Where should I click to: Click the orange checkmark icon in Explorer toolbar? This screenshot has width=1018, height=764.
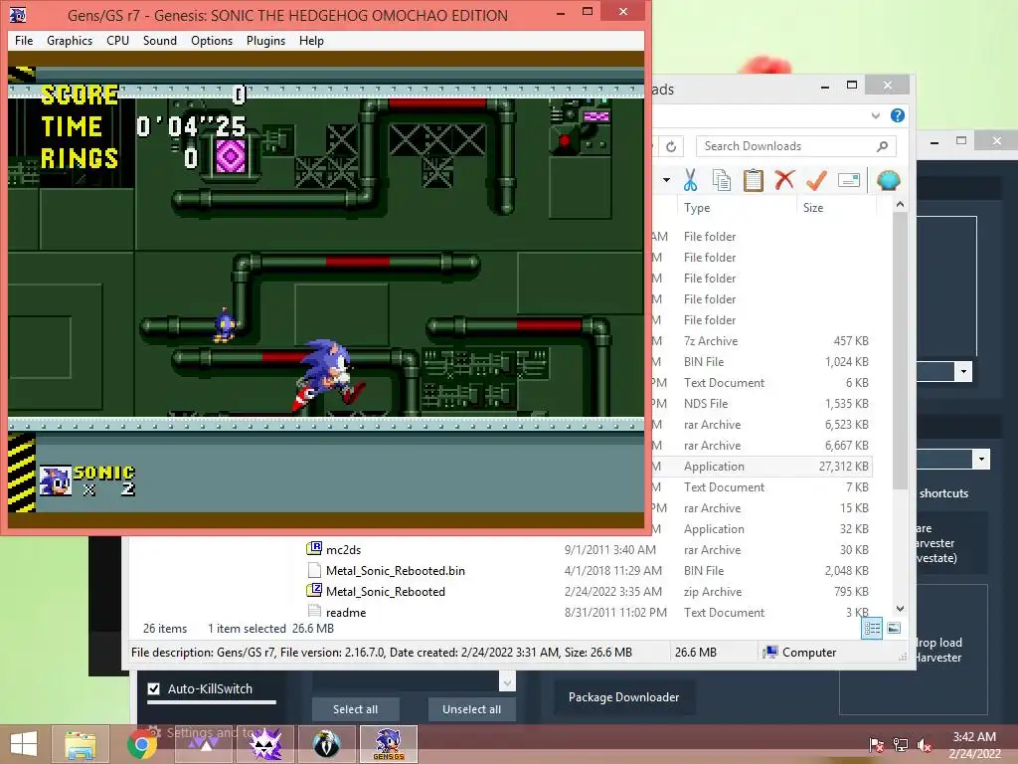pos(817,180)
